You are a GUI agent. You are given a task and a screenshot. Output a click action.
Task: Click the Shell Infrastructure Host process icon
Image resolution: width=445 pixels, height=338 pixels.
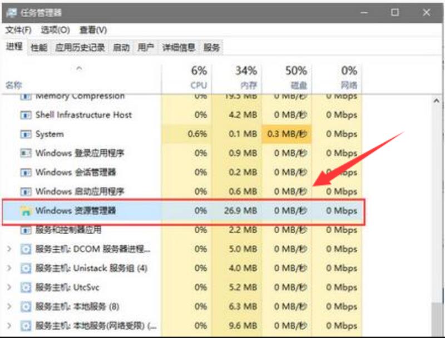[26, 115]
